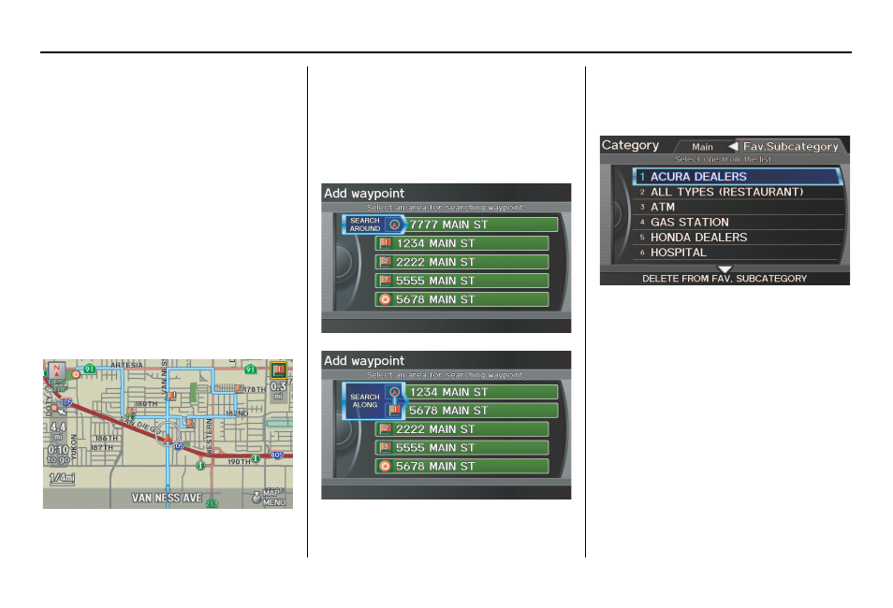Click waypoint flag 4 near San Diego freeway
Image resolution: width=893 pixels, height=608 pixels.
coord(132,410)
